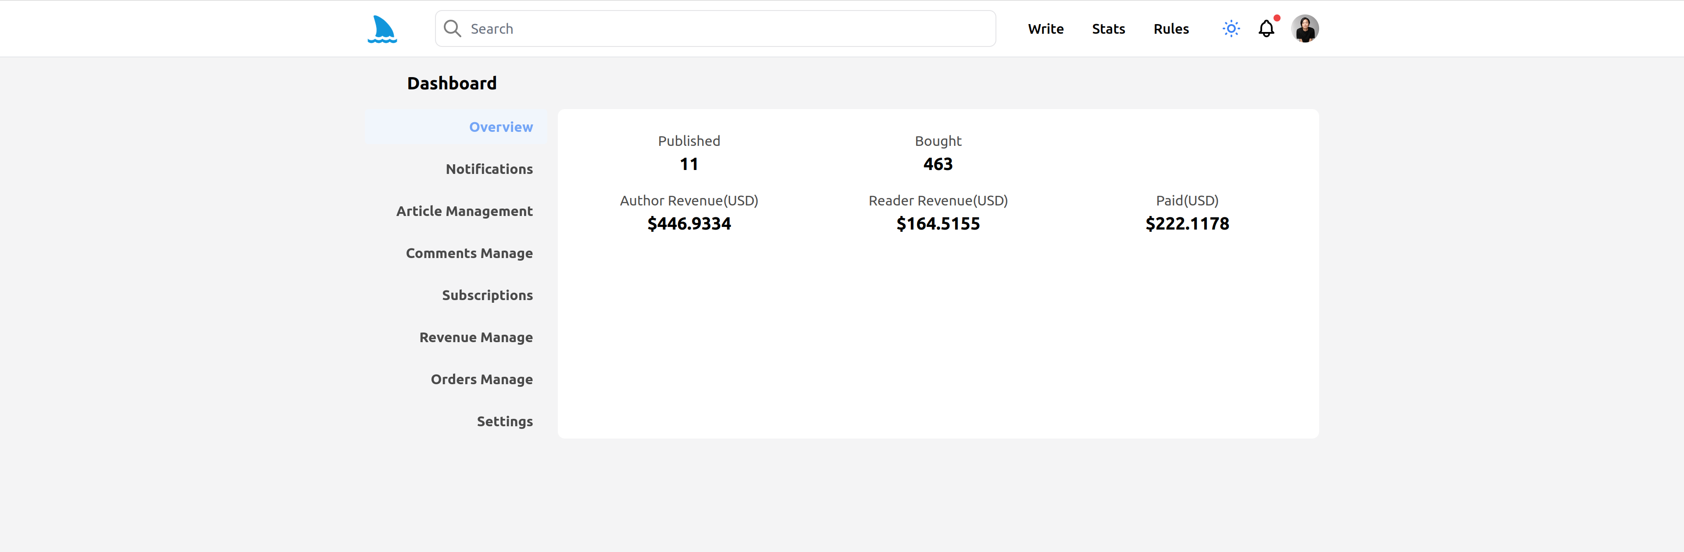The width and height of the screenshot is (1684, 552).
Task: Click into the Search field
Action: coord(719,29)
